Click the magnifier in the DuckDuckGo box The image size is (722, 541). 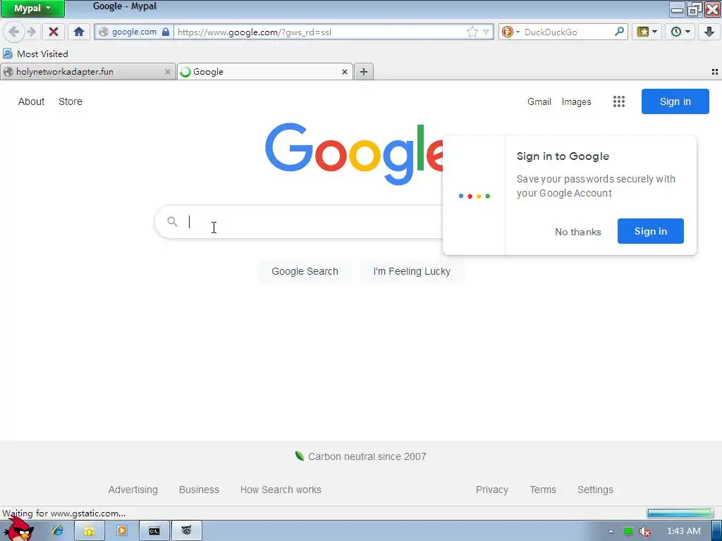[x=619, y=32]
